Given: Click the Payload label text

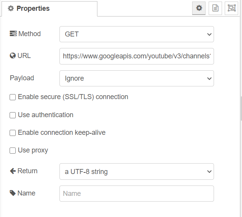Looking at the screenshot, I should click(22, 78).
